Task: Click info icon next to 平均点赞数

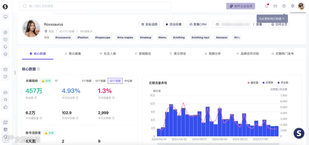Action: [113, 118]
